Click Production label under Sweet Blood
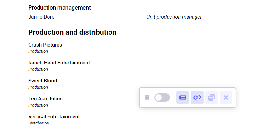 coord(38,87)
